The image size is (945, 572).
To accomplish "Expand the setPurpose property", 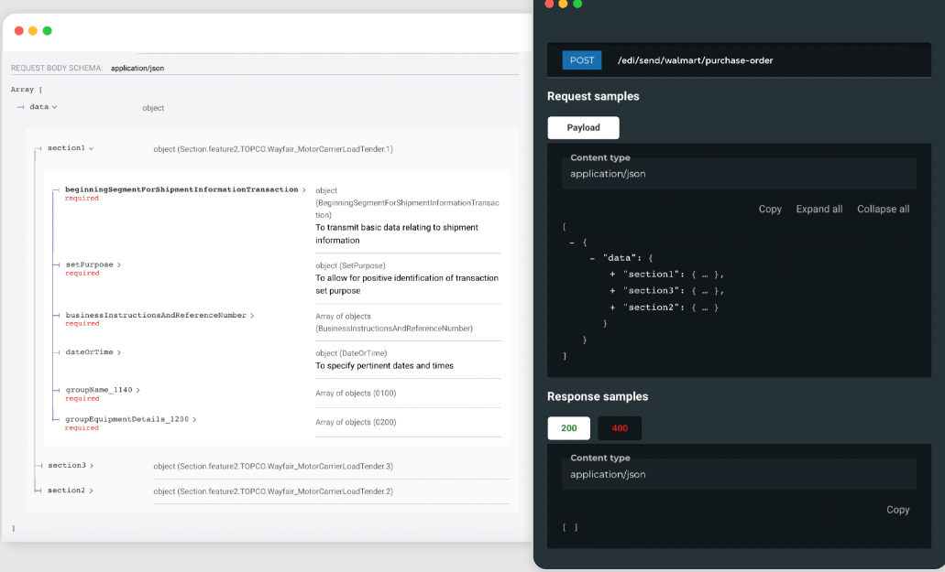I will coord(93,265).
